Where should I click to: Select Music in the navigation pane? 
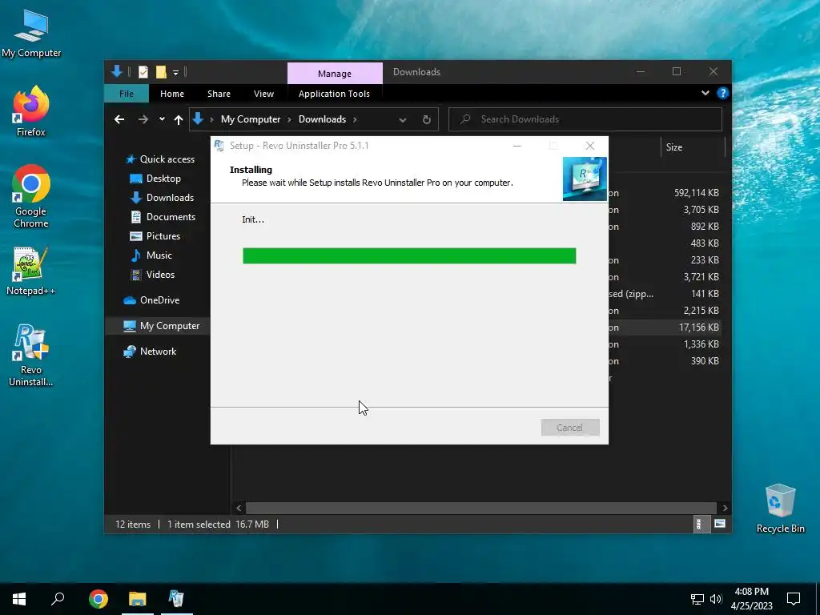tap(151, 255)
